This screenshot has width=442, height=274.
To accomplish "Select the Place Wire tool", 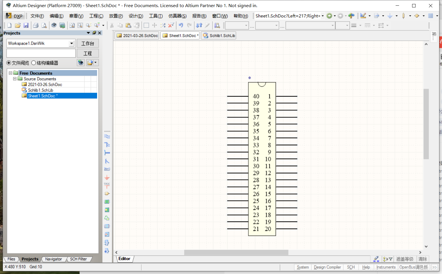I will (107, 136).
